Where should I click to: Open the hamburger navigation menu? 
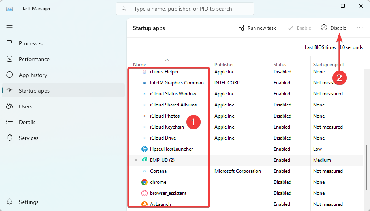tap(9, 27)
